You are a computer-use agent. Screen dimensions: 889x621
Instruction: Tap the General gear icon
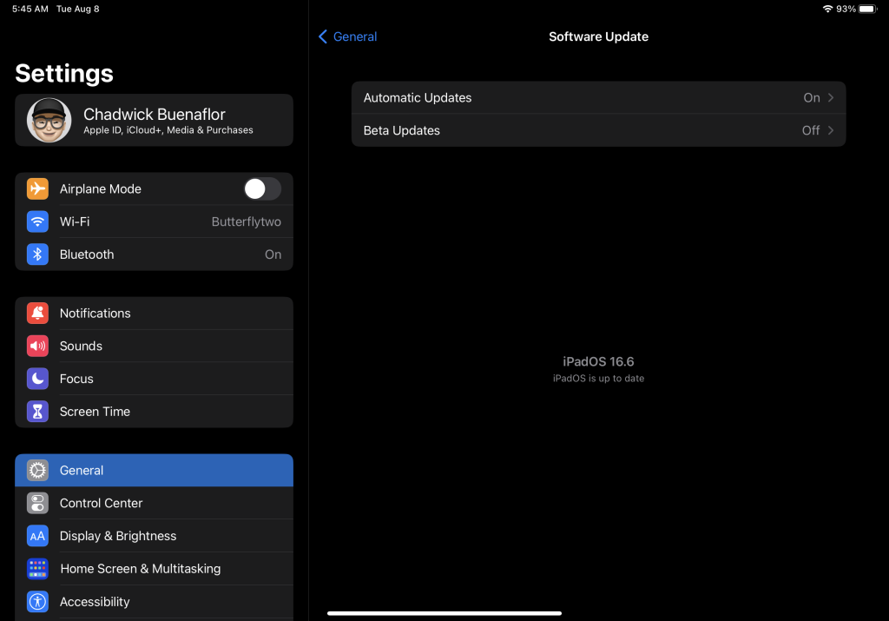(37, 470)
